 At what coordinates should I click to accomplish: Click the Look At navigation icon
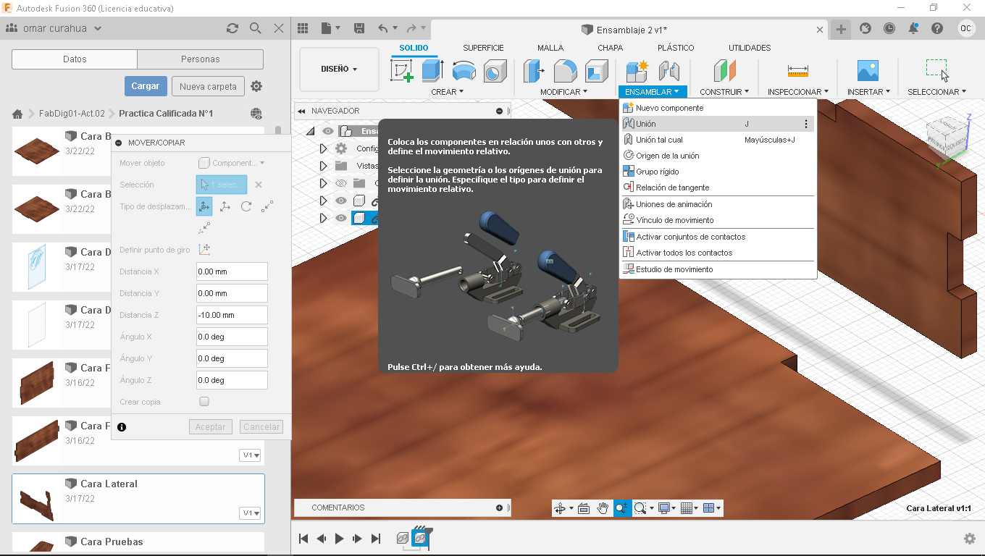584,508
